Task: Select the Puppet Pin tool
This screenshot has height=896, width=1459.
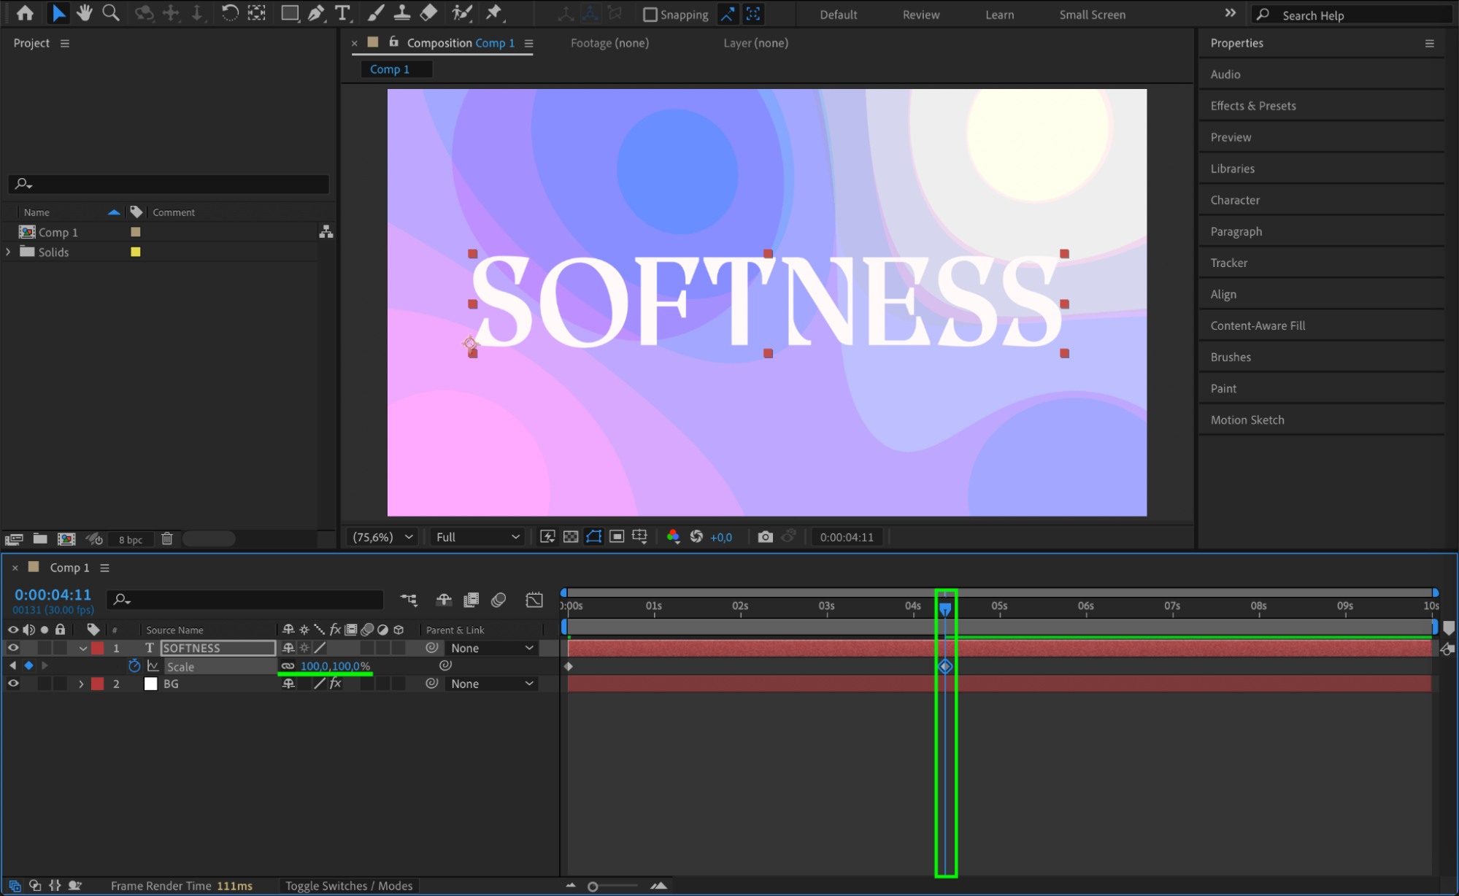Action: pos(494,13)
